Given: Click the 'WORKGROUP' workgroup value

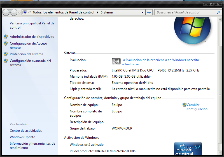Looking at the screenshot, I should (122, 128).
